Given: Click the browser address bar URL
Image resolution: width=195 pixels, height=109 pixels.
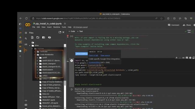Looking at the screenshot, I should click(x=78, y=18).
